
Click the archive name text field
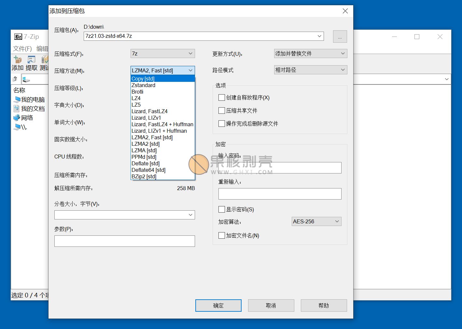[x=200, y=36]
